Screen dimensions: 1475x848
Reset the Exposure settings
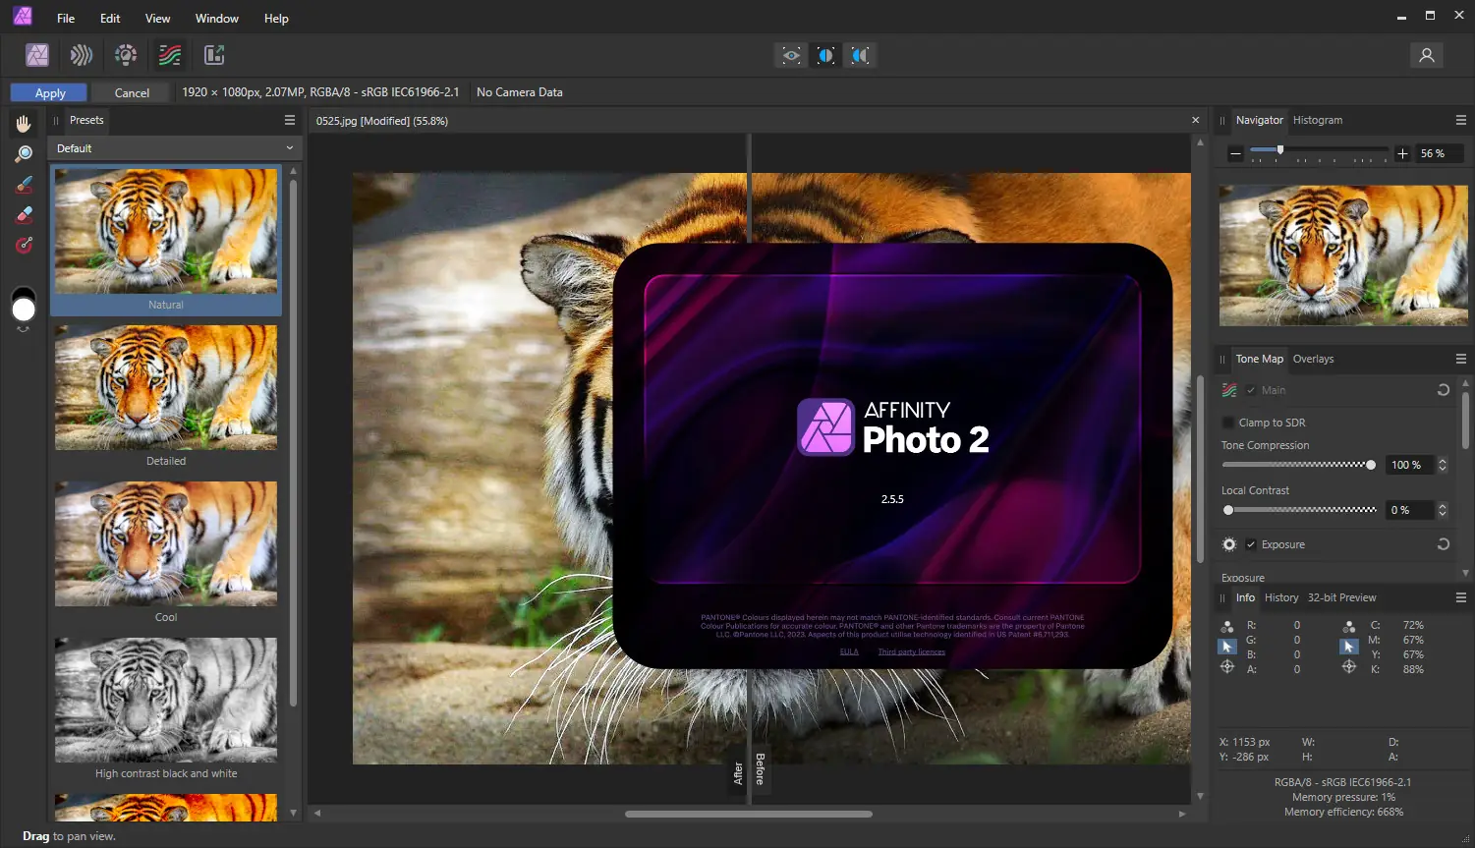(x=1443, y=544)
